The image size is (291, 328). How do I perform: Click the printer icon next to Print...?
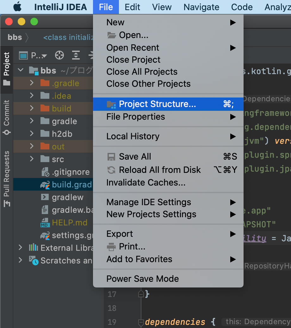[x=111, y=247]
